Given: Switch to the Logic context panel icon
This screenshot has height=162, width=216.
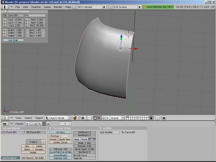Looking at the screenshot, I should 27,124.
